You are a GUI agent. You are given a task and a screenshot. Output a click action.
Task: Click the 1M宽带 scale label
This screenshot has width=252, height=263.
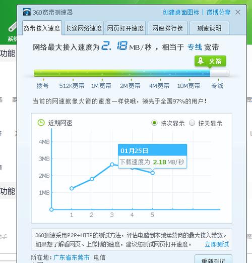pos(101,86)
